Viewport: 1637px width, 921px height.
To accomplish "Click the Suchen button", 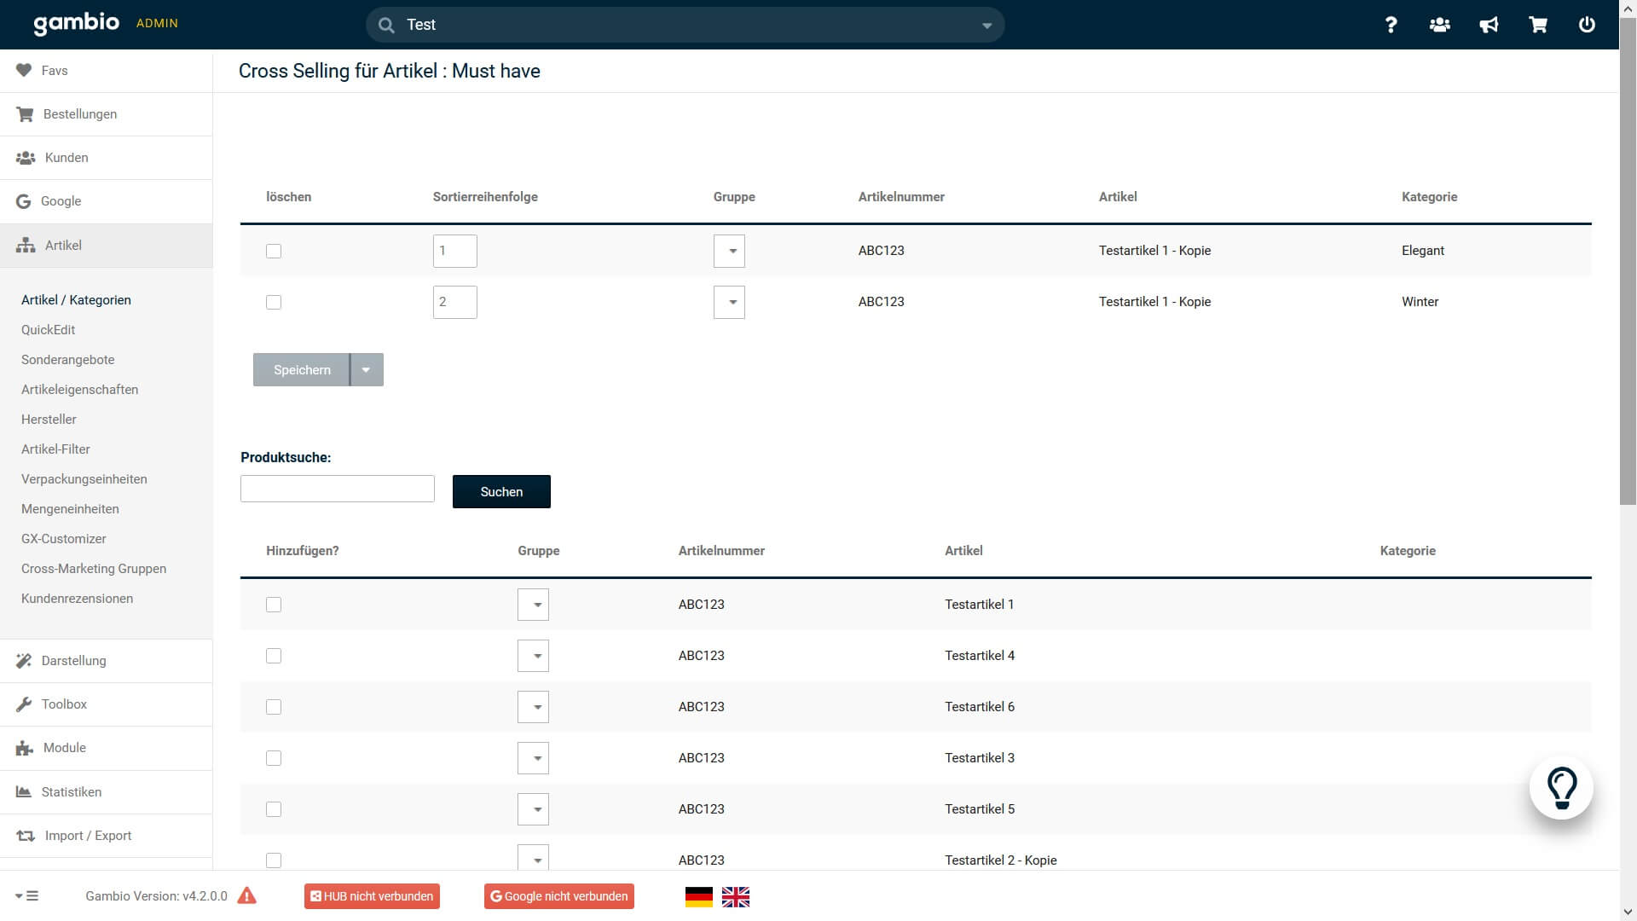I will 501,492.
